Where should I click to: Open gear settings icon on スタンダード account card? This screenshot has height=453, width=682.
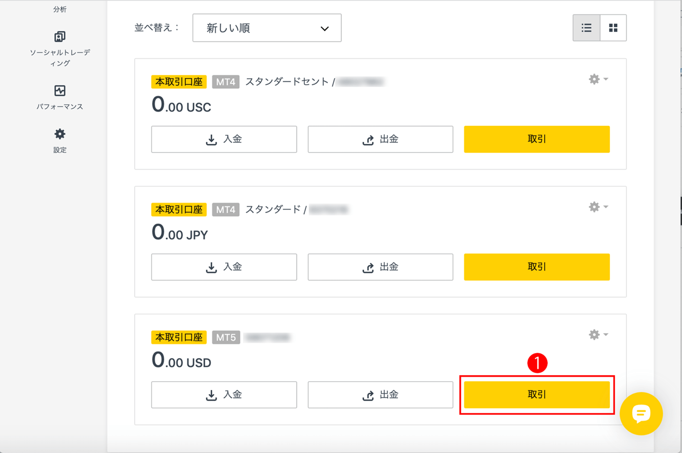click(x=594, y=207)
